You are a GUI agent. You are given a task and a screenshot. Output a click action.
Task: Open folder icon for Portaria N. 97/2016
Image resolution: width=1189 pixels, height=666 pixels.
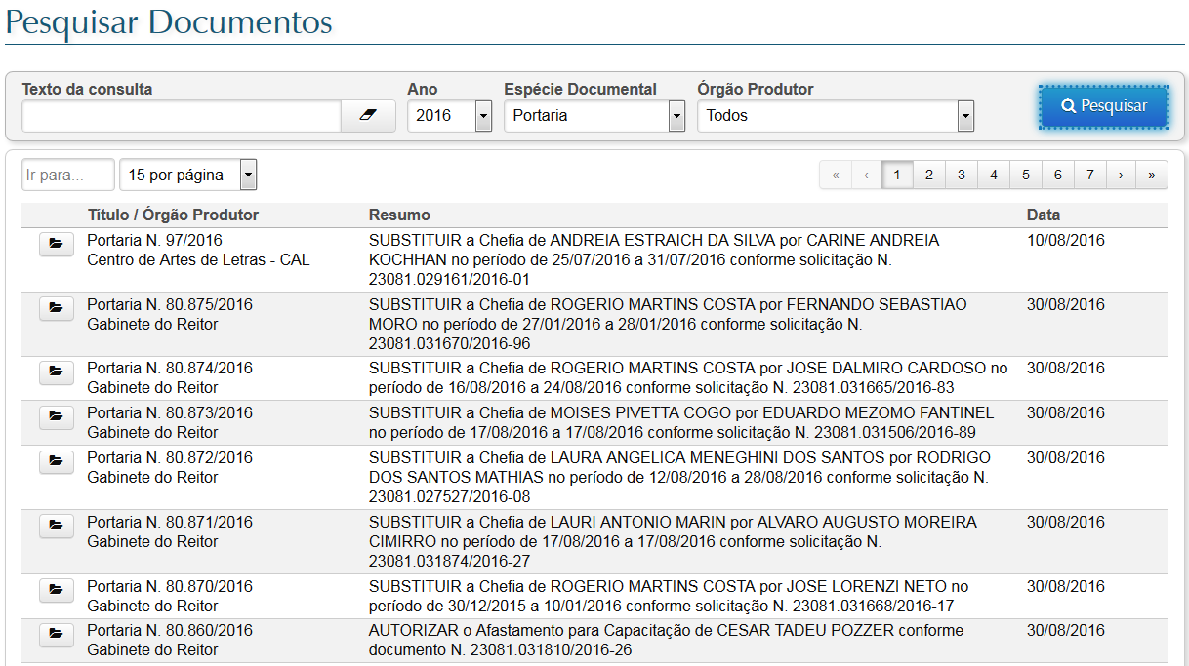[x=56, y=244]
